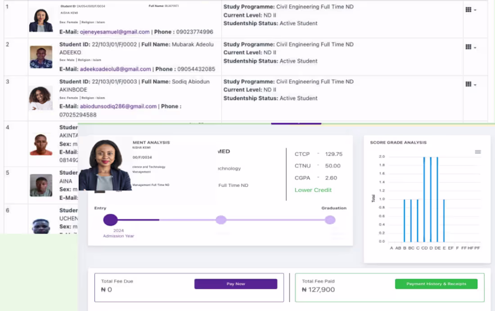Open Payment History & Receipts
The width and height of the screenshot is (495, 311).
pos(436,284)
